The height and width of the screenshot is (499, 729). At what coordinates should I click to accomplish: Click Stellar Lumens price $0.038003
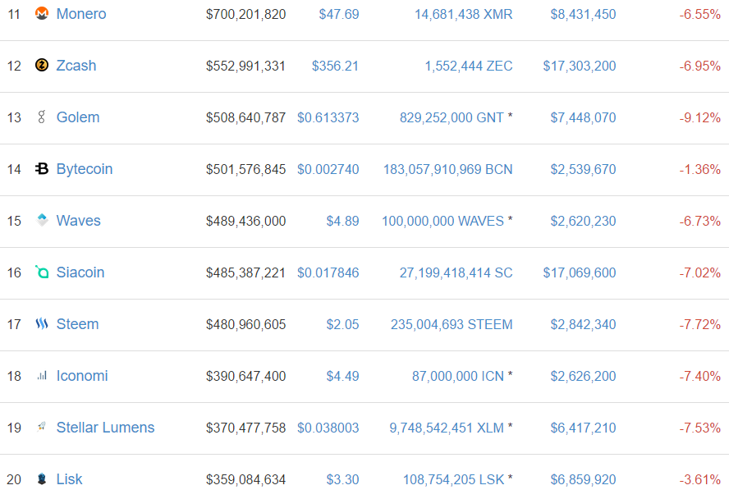tap(328, 428)
